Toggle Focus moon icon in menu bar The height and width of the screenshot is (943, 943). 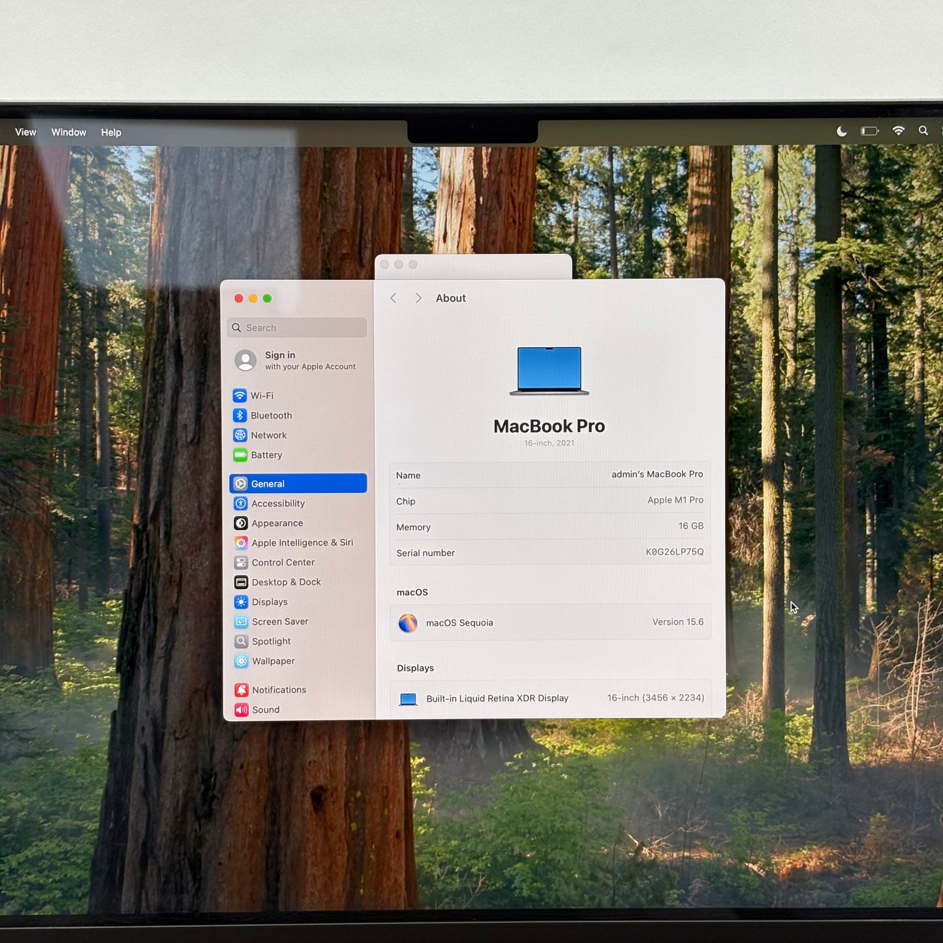click(842, 131)
